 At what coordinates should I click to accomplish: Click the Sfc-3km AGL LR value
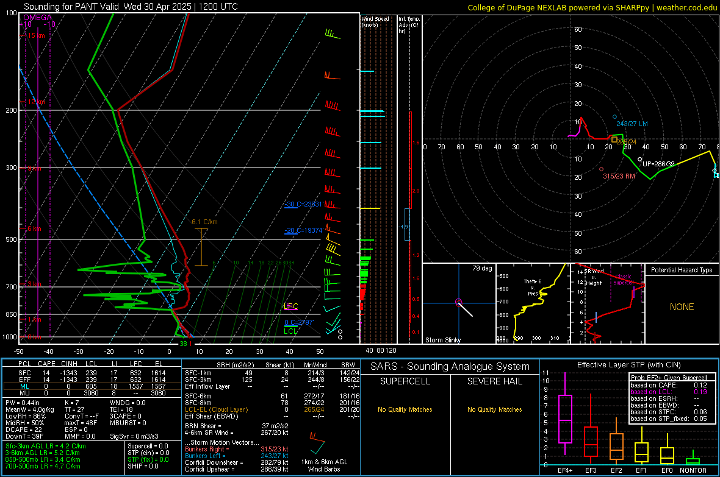[46, 447]
